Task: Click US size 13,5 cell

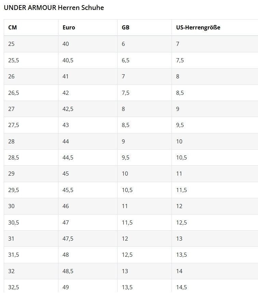Action: coord(181,255)
